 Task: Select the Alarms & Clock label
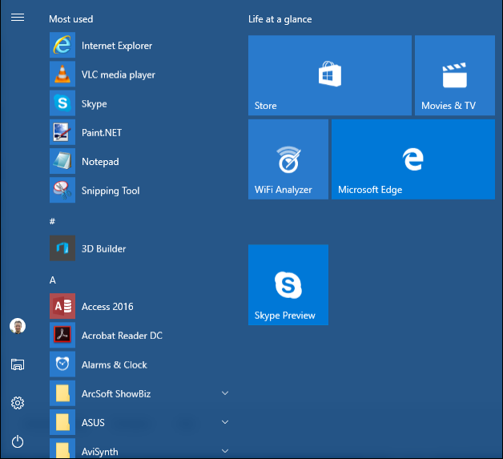point(115,364)
